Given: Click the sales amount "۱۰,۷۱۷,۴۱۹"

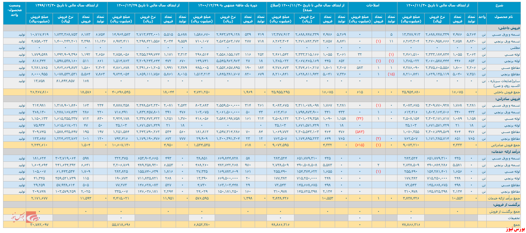Looking at the screenshot, I should 39,34.
